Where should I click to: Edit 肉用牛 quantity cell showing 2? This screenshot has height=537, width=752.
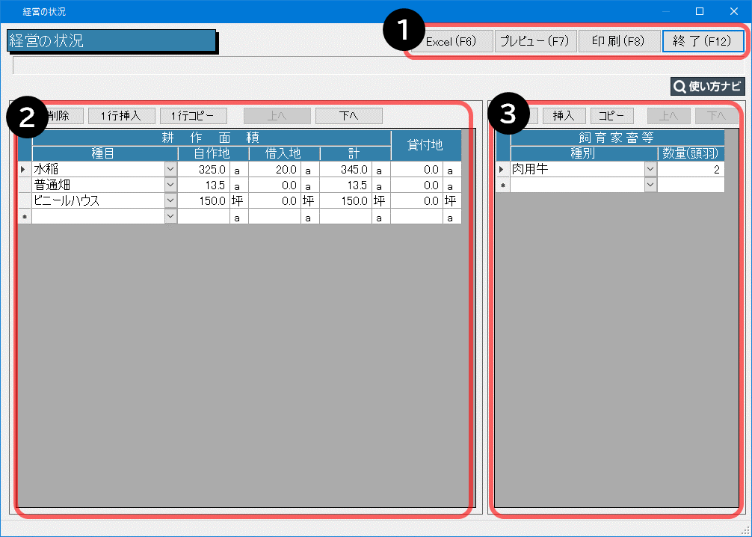[x=691, y=170]
